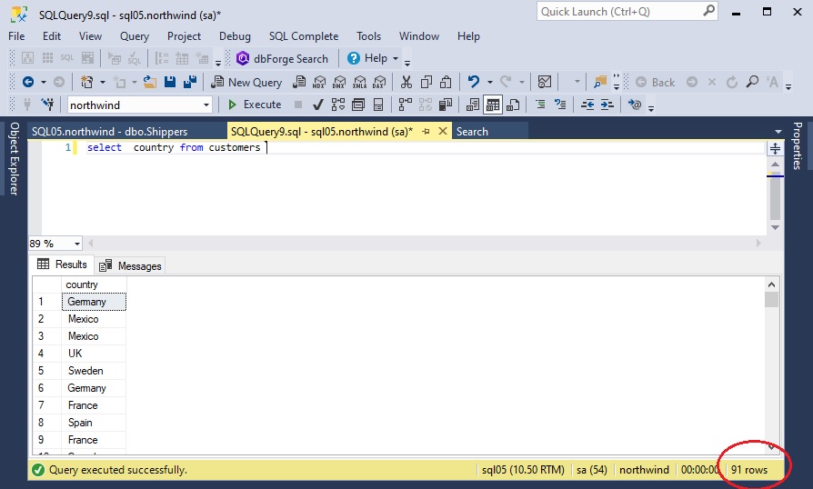Click the Uncomment Selected Lines icon
Viewport: 813px width, 489px height.
click(x=560, y=105)
